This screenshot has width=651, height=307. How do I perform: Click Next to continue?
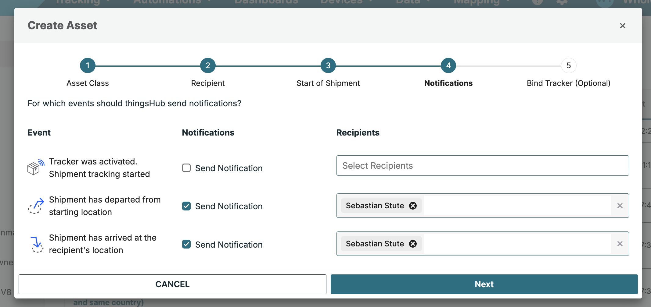coord(484,284)
